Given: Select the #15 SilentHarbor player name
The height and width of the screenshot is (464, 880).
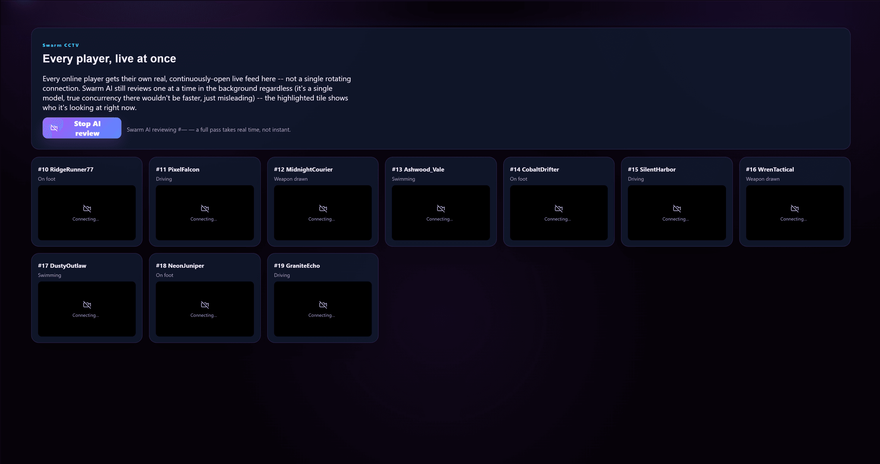Looking at the screenshot, I should tap(652, 170).
